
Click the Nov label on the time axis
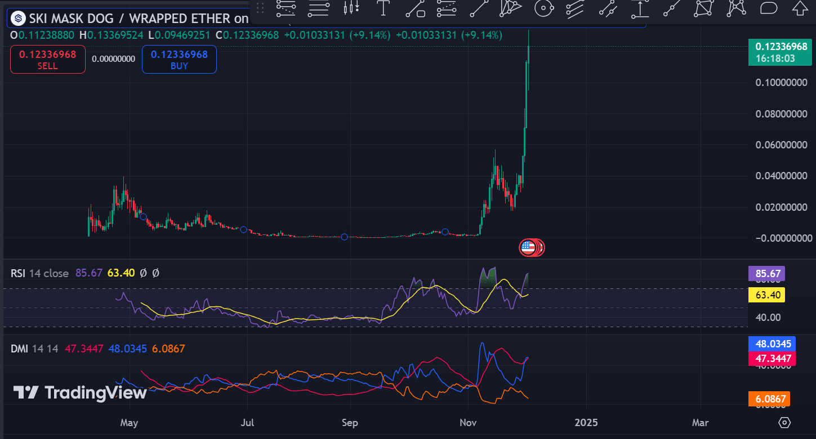[x=468, y=422]
